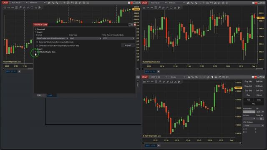Viewport: 267px width, 150px height.
Task: Open bar type icon in top-right chart toolbar
Action: [x=188, y=3]
